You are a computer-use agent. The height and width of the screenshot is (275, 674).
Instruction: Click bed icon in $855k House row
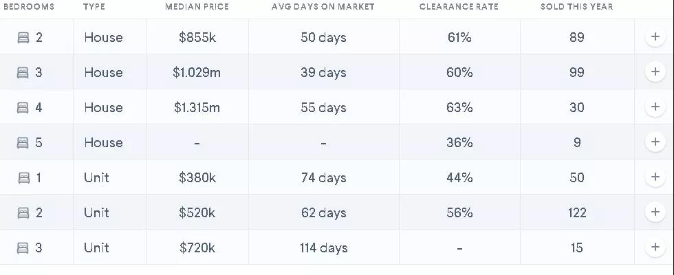[23, 38]
